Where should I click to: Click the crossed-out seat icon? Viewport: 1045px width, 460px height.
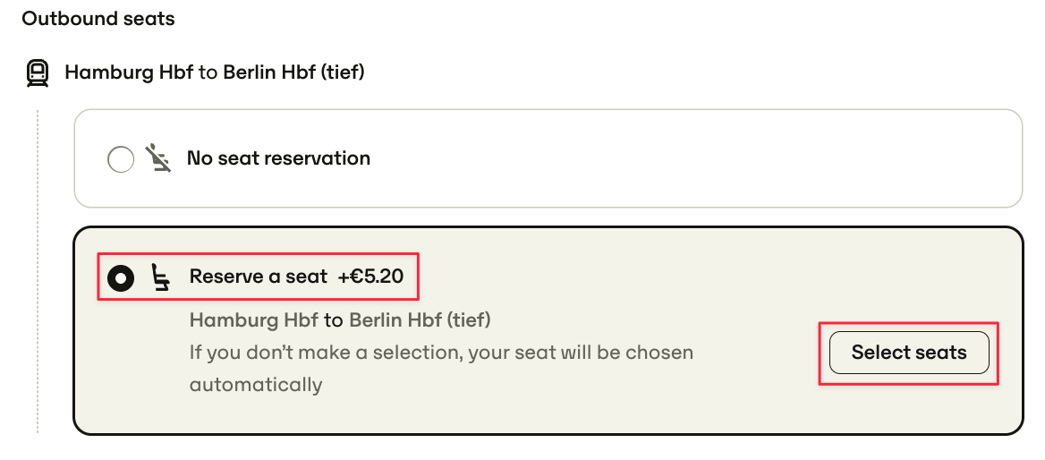coord(158,158)
